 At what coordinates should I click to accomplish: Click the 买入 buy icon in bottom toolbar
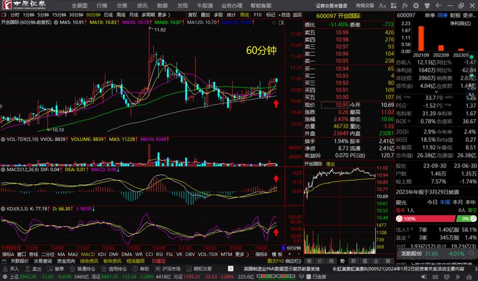[4, 269]
